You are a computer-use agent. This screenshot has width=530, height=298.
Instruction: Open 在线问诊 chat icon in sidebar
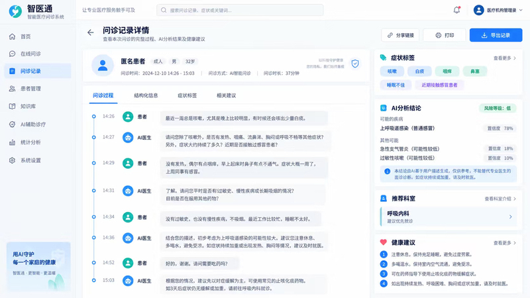pyautogui.click(x=12, y=54)
